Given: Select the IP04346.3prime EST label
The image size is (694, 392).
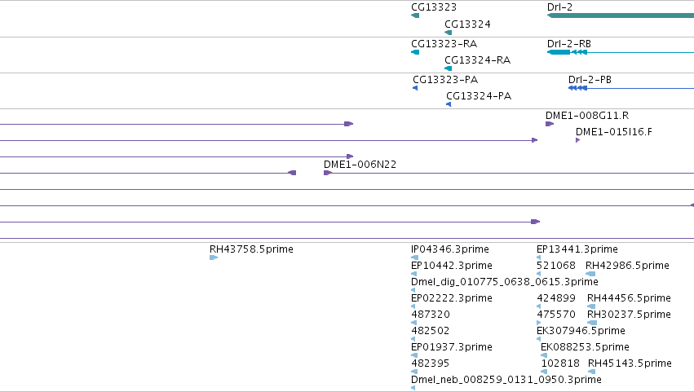Looking at the screenshot, I should pos(449,249).
